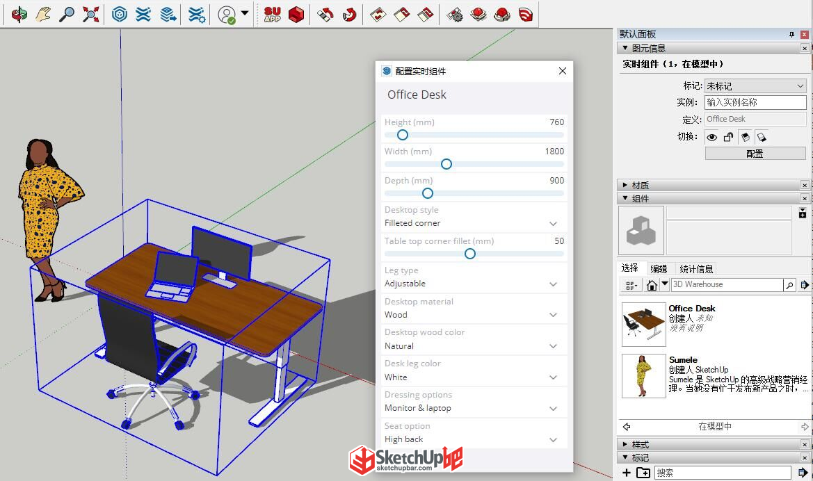813x481 pixels.
Task: Open the view options list icon
Action: pos(631,285)
